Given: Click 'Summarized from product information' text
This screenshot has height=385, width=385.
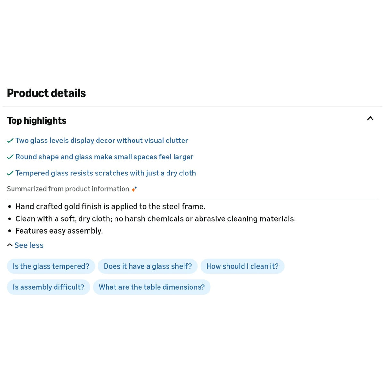Looking at the screenshot, I should [68, 189].
